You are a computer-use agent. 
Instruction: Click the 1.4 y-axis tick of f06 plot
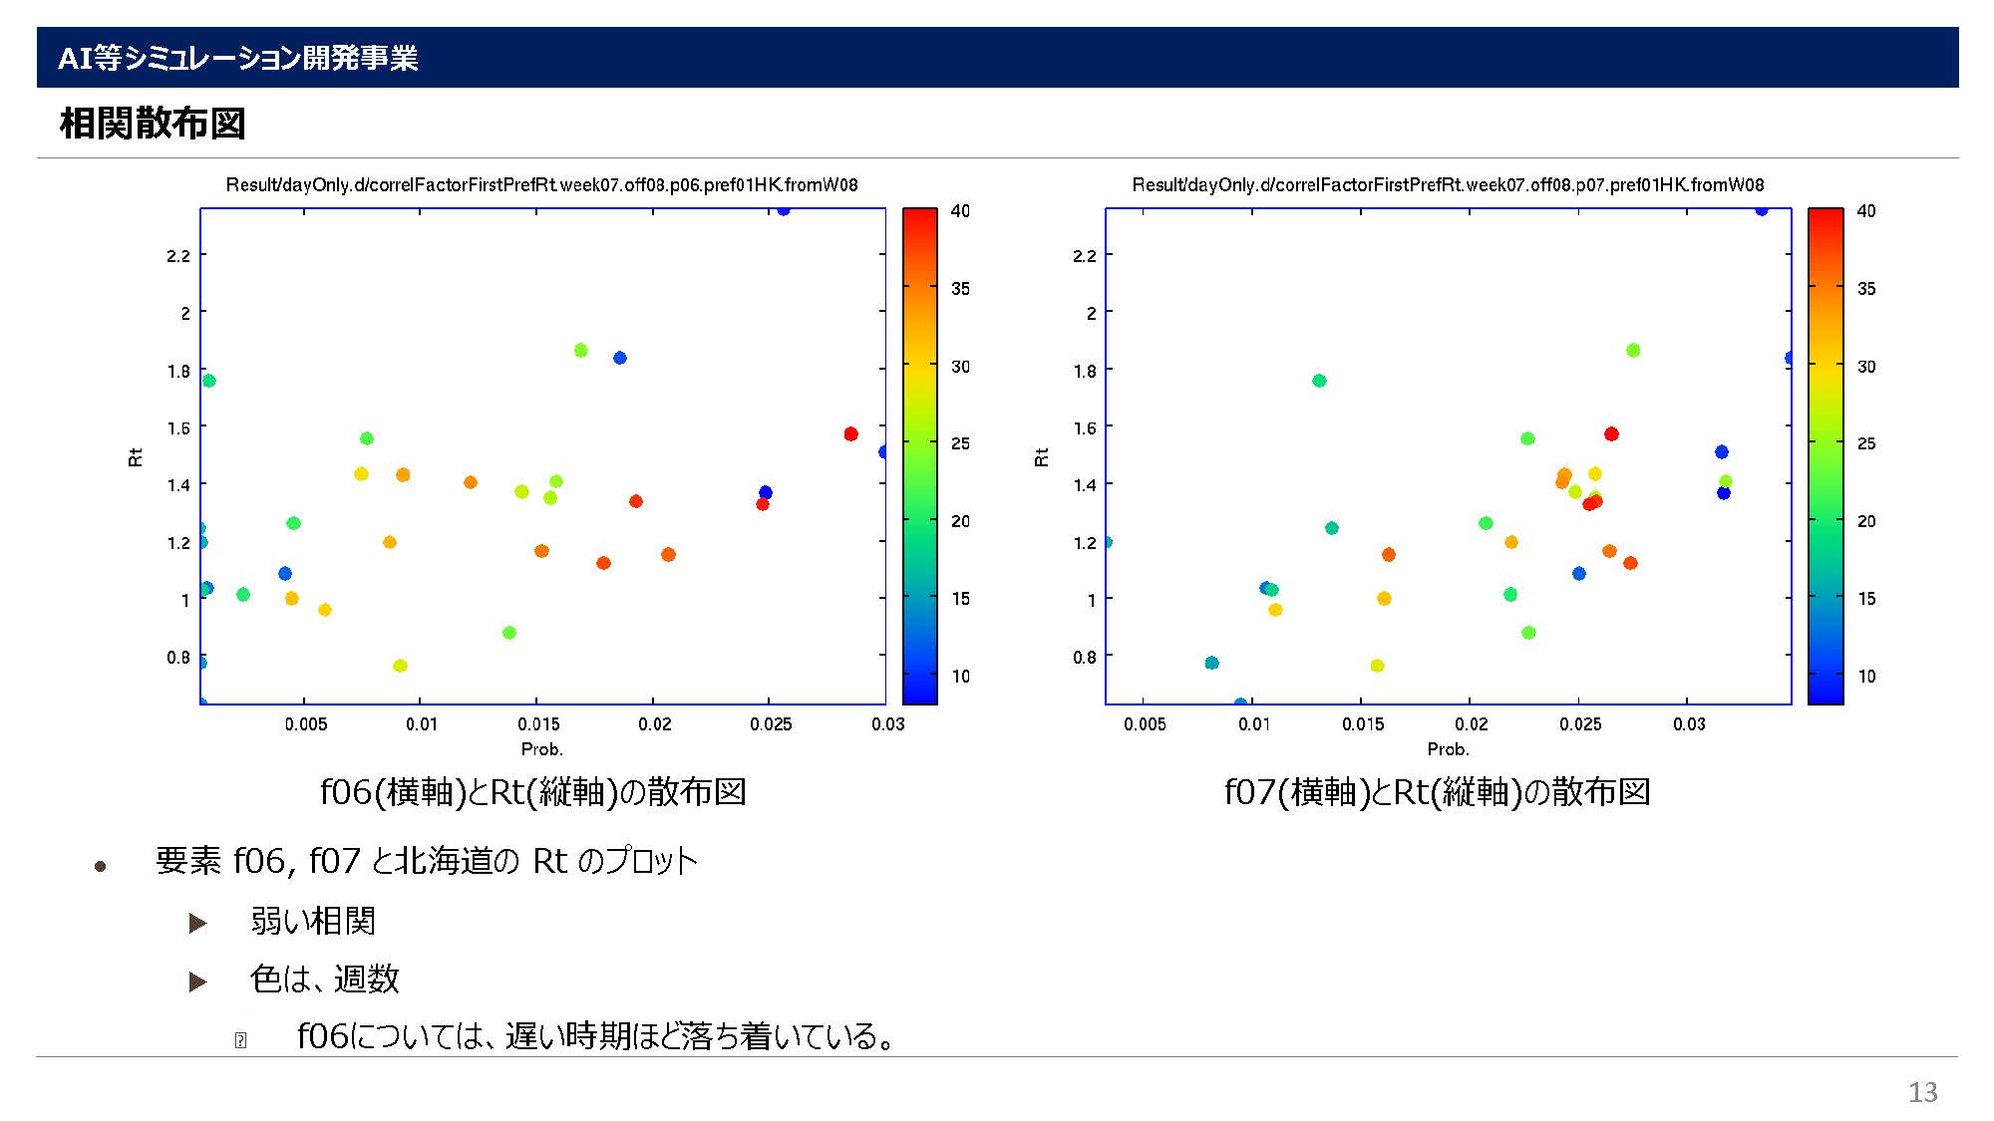pyautogui.click(x=178, y=485)
